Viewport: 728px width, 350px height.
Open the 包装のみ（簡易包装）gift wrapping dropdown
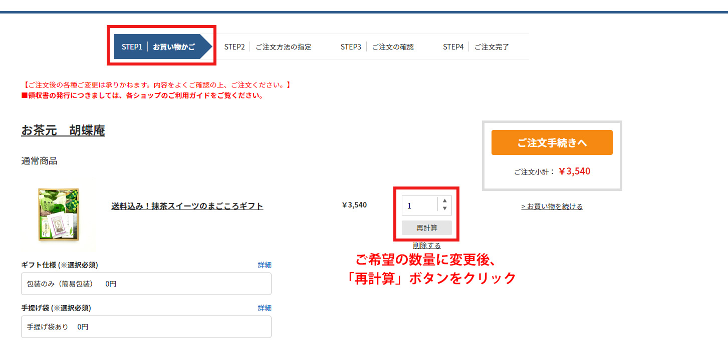pos(146,283)
